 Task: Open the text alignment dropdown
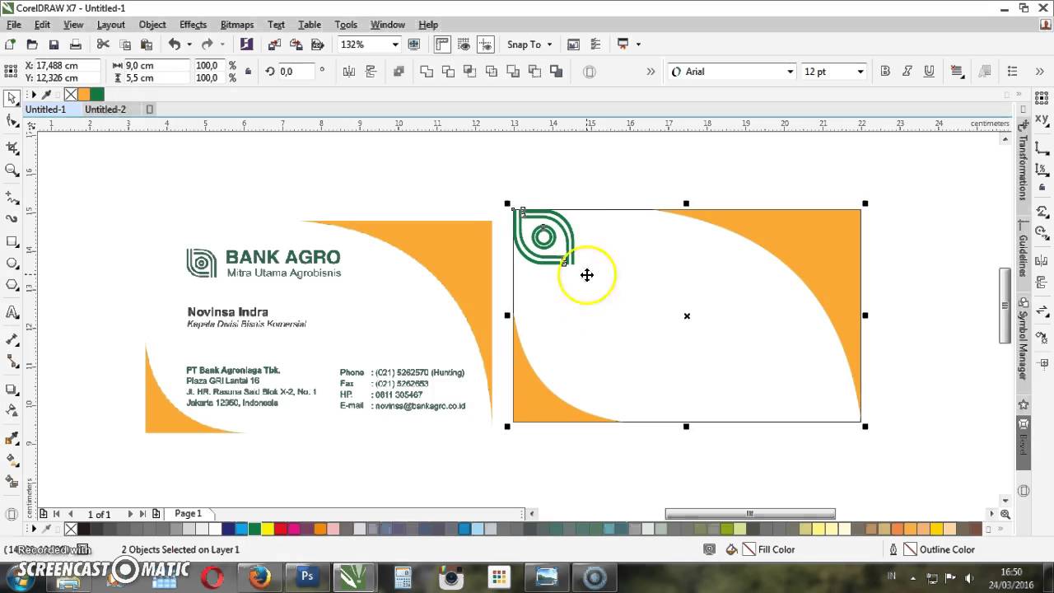pos(956,72)
